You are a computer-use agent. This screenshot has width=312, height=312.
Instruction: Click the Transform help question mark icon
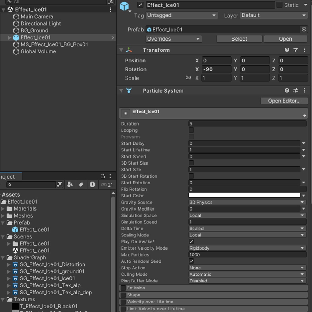click(x=287, y=50)
